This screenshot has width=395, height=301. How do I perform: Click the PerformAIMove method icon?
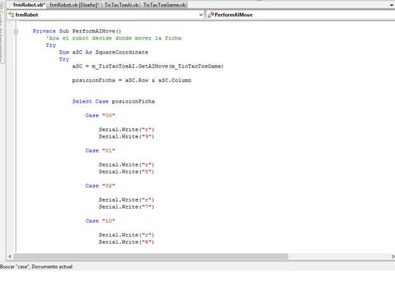coord(211,15)
